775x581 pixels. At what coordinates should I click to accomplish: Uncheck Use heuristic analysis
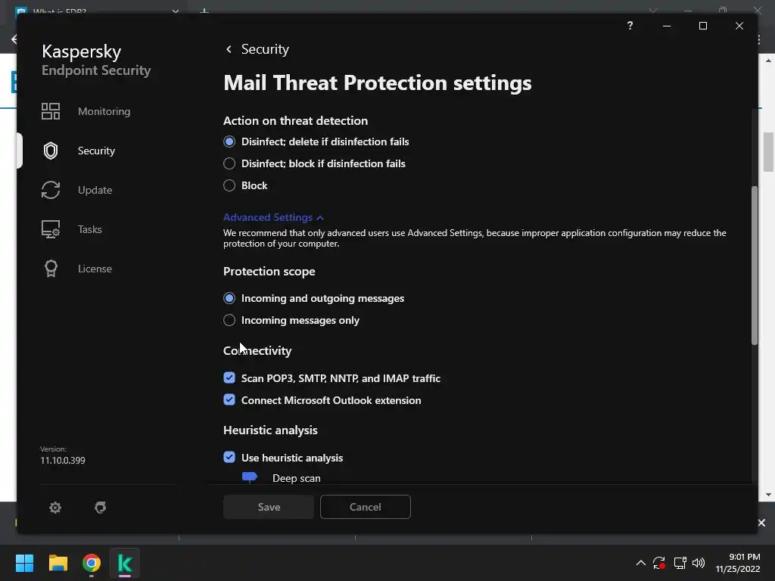click(x=229, y=457)
